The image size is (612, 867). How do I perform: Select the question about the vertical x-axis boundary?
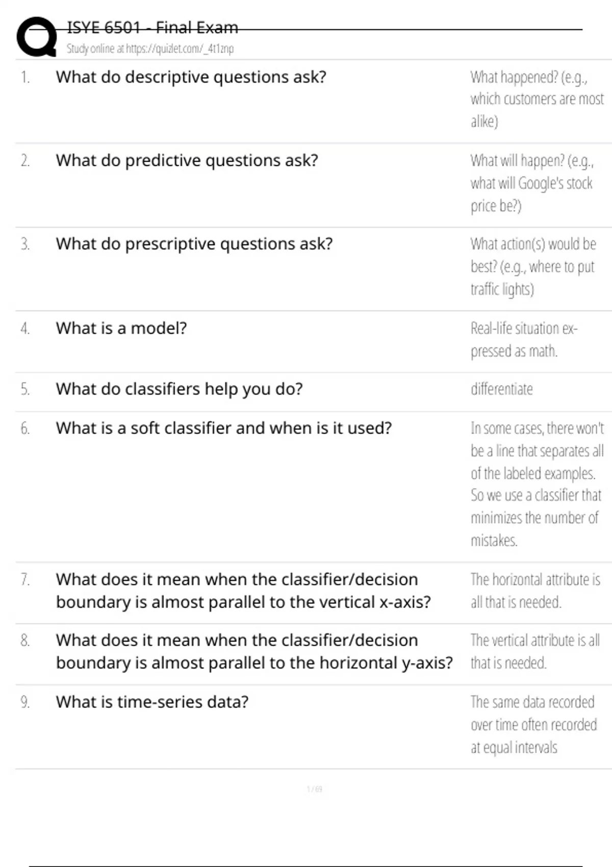coord(243,591)
